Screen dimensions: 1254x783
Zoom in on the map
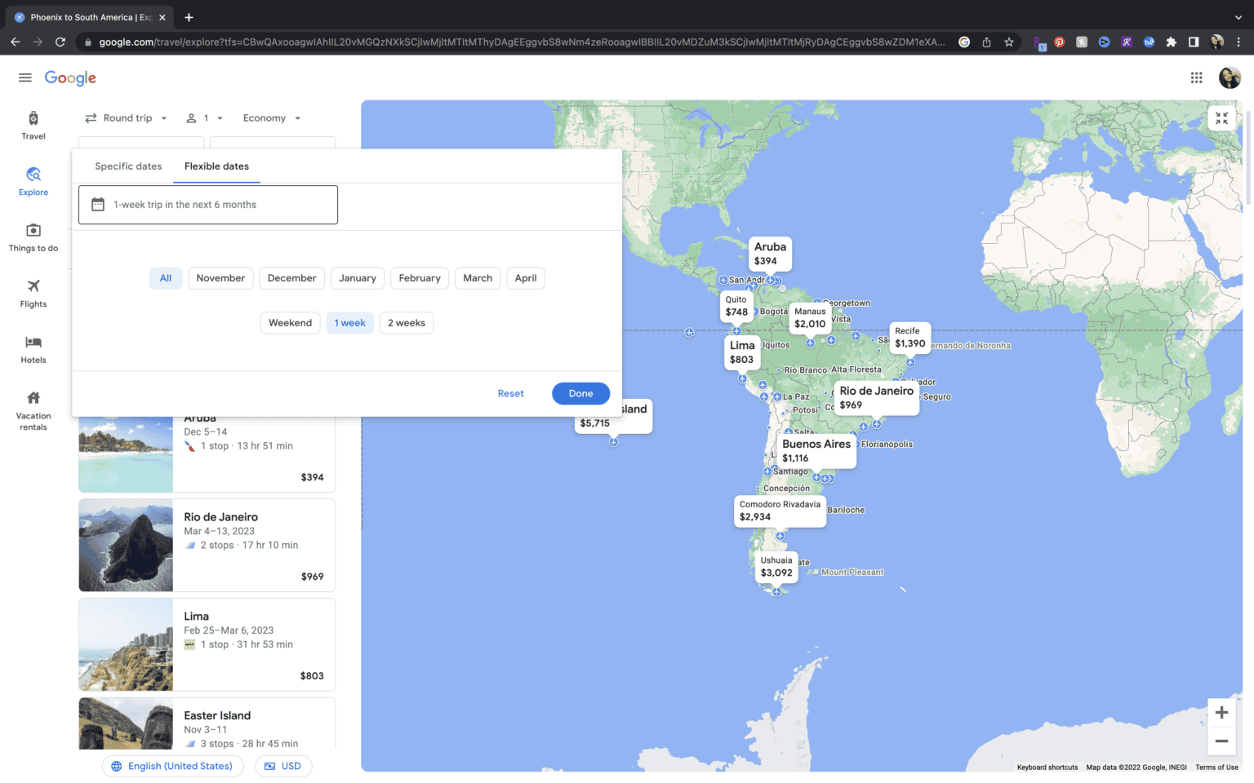click(1221, 712)
